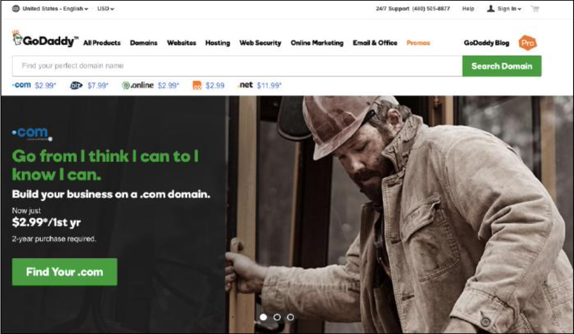574x334 pixels.
Task: Click the hero photo of the worker
Action: click(399, 215)
